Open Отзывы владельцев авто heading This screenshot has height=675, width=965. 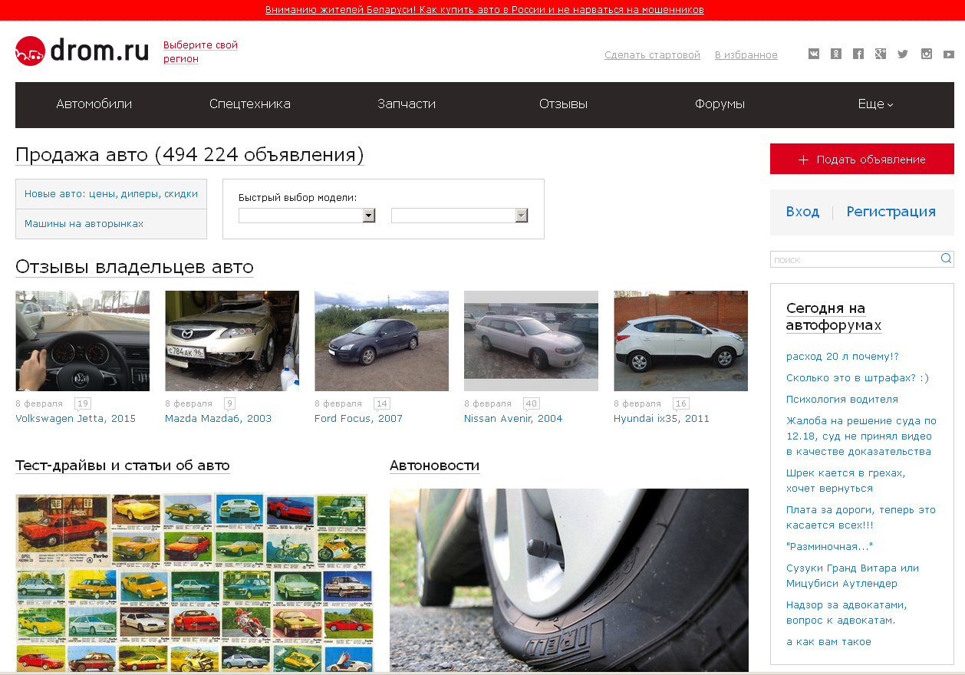pos(134,267)
